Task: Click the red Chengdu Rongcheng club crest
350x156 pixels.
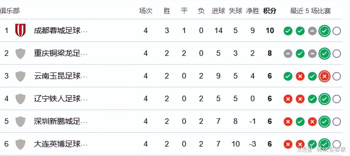Action: (20, 30)
